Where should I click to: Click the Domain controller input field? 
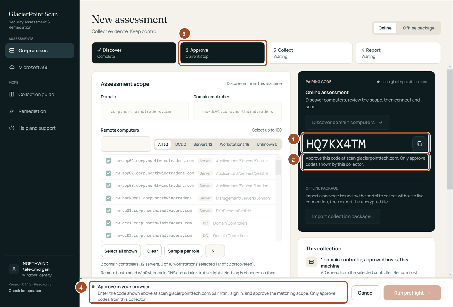(238, 111)
